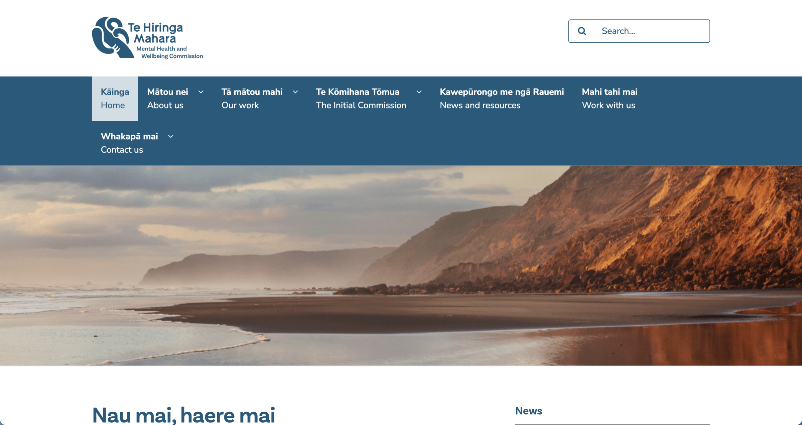Click the News section heading

[528, 411]
